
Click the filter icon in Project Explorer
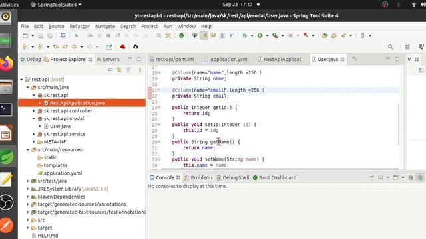(x=128, y=70)
